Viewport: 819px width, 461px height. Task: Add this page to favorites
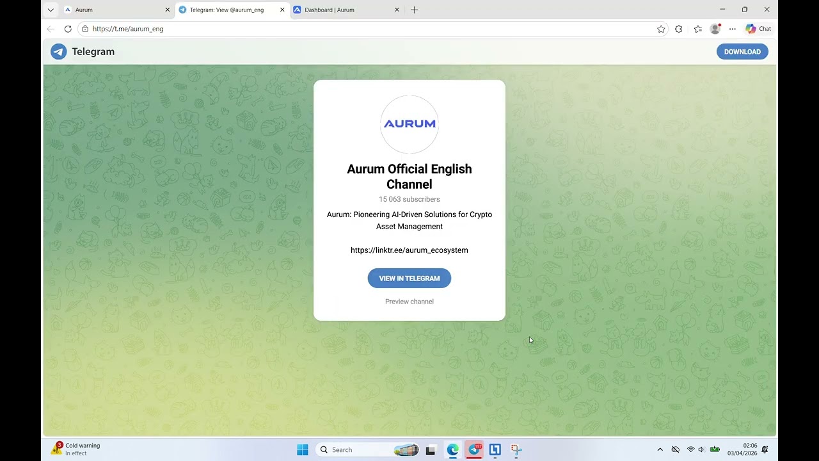click(x=661, y=29)
